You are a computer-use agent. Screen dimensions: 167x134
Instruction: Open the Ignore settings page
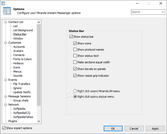point(17,88)
